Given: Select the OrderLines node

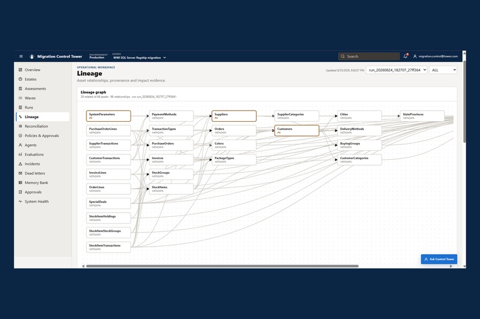Looking at the screenshot, I should point(108,189).
